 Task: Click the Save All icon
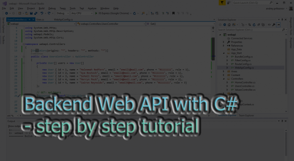36,13
